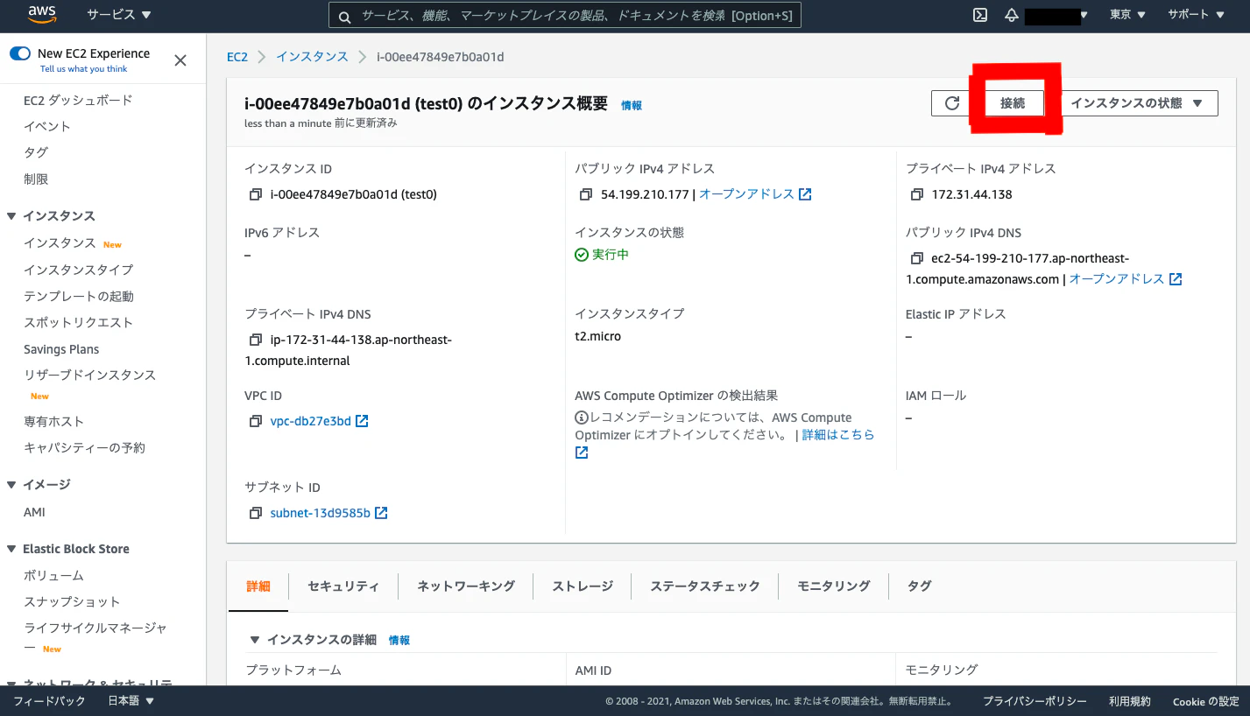This screenshot has width=1250, height=716.
Task: Open リザーブドインスタンス in sidebar
Action: (89, 376)
